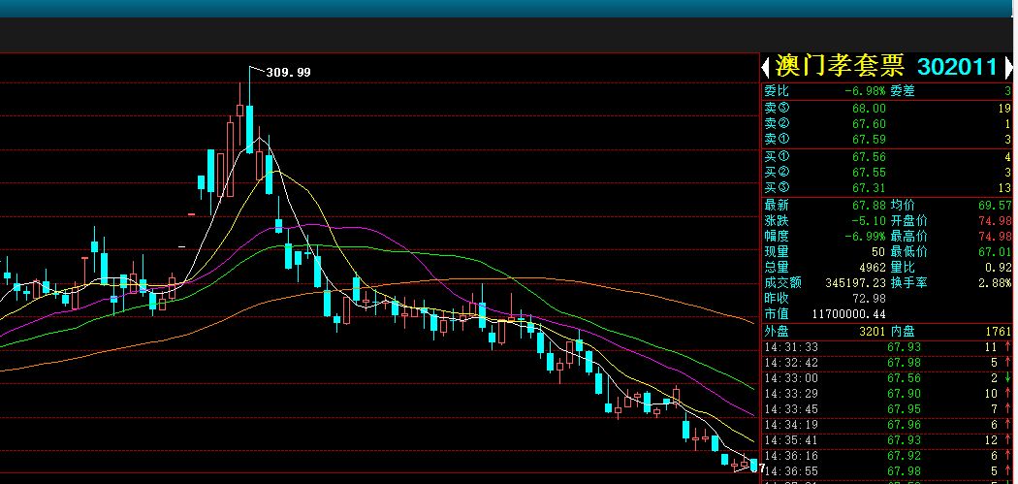Select the tick row at 14:36:55
This screenshot has height=484, width=1018.
click(x=887, y=471)
